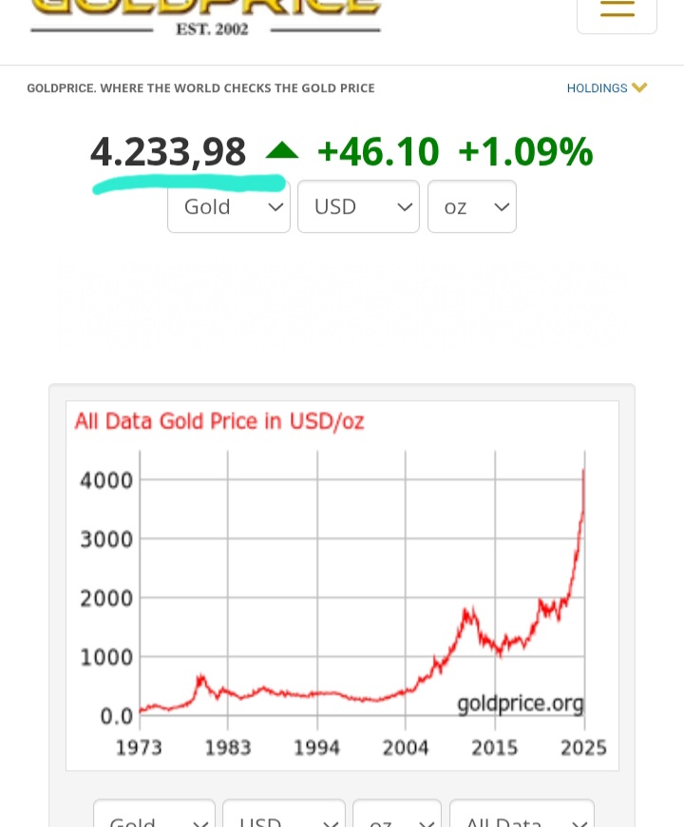Screen dimensions: 684x827
Task: Click the green up-arrow price indicator
Action: [281, 151]
